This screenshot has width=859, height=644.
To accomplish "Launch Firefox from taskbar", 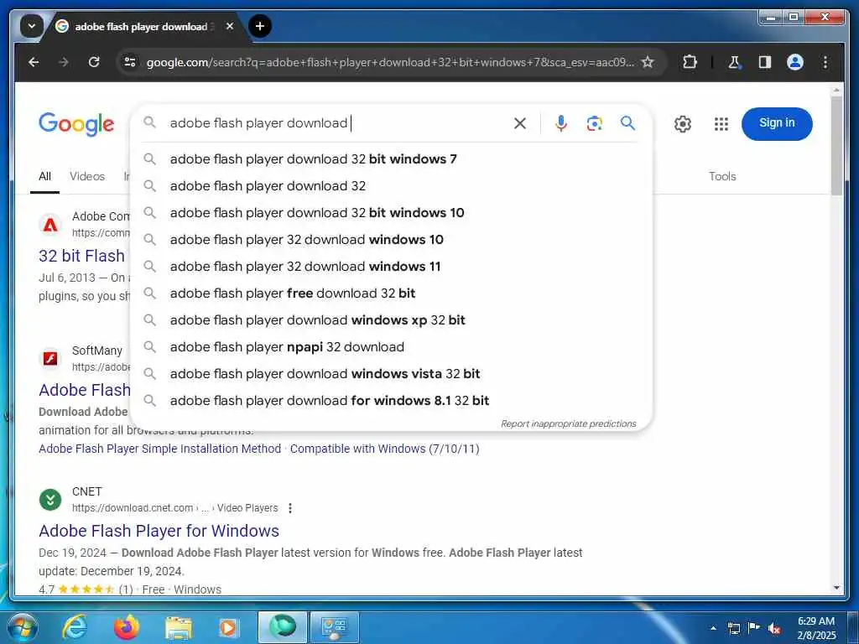I will pos(127,627).
